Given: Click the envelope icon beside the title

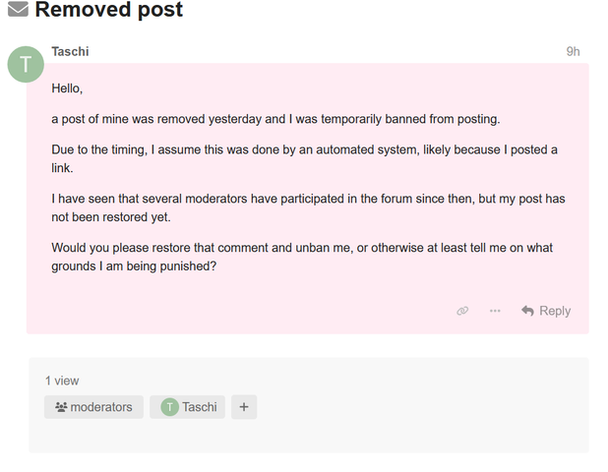Looking at the screenshot, I should 18,11.
